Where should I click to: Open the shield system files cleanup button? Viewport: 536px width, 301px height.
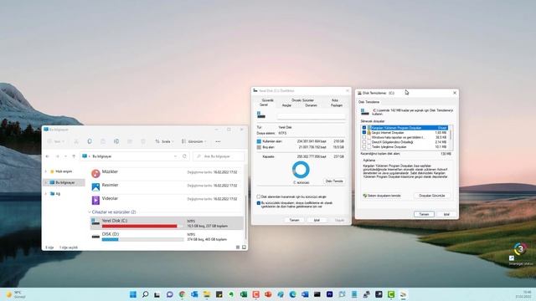point(382,196)
